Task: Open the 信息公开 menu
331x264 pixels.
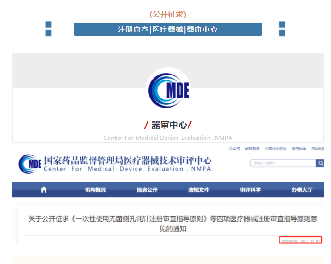Action: point(147,189)
